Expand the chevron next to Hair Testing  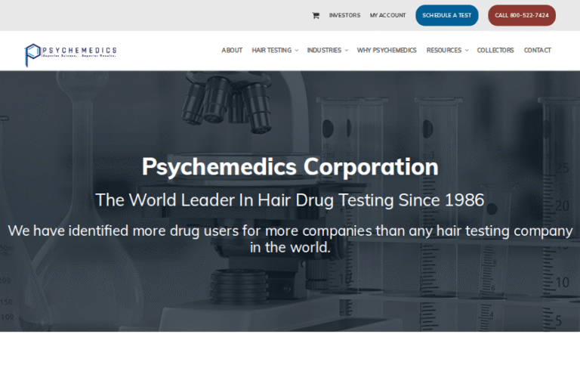coord(297,51)
